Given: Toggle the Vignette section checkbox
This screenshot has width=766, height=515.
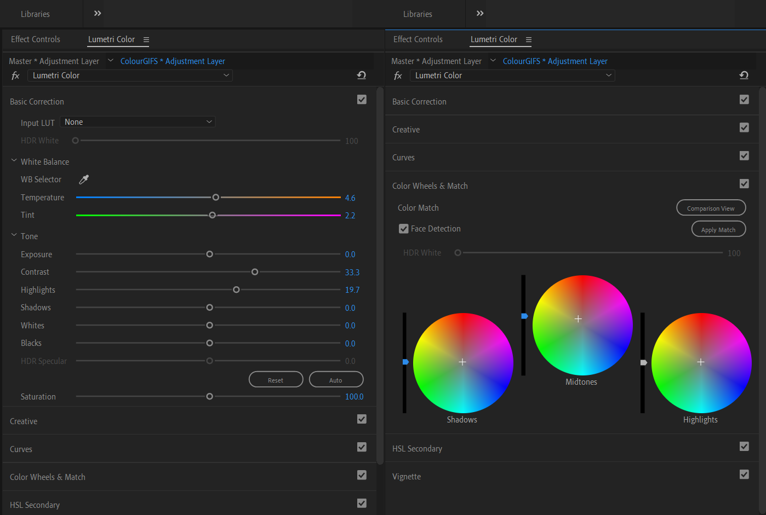Looking at the screenshot, I should click(744, 475).
